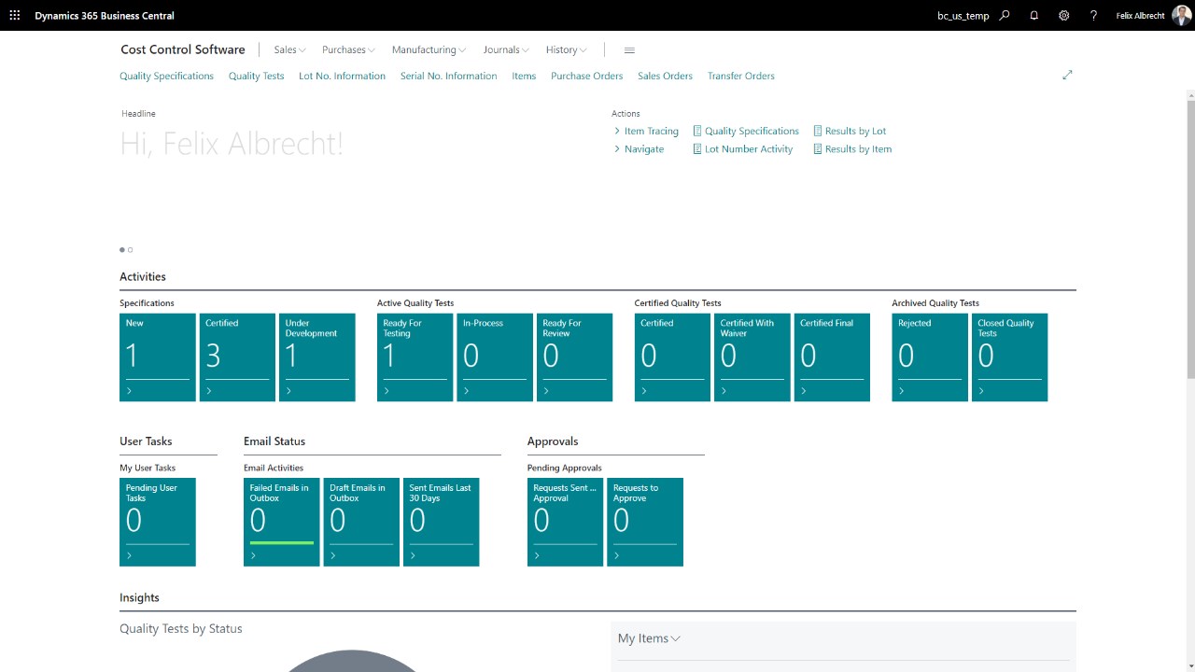Screen dimensions: 1195x672
Task: Open the Certified With Waiver tile
Action: click(752, 357)
